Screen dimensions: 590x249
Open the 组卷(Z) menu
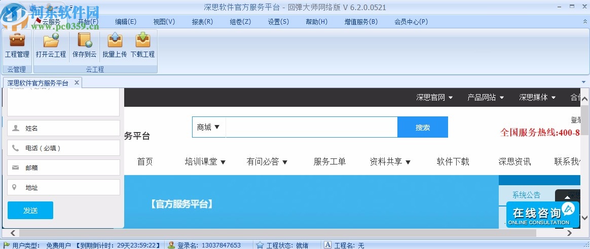click(240, 22)
